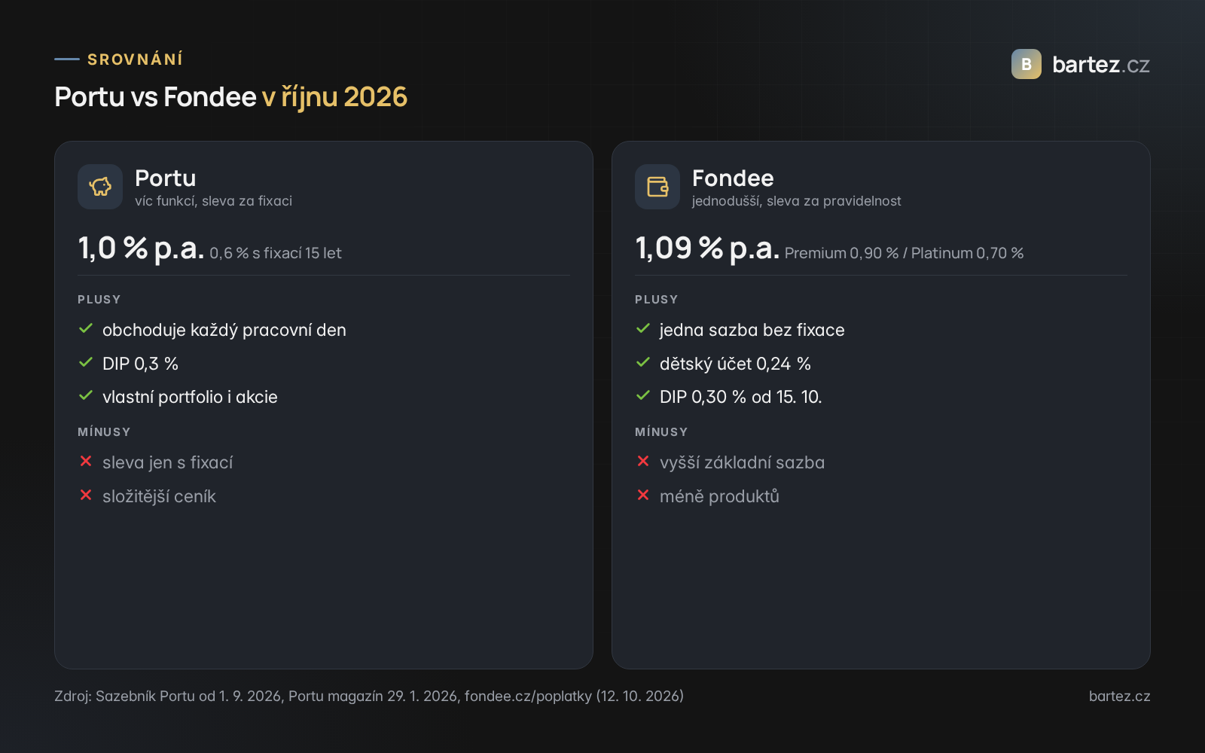Click the Fondee wallet icon

(657, 187)
